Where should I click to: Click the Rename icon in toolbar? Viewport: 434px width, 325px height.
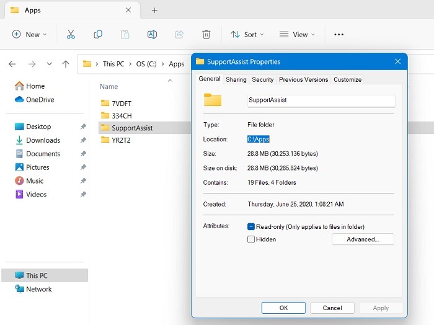(x=152, y=35)
